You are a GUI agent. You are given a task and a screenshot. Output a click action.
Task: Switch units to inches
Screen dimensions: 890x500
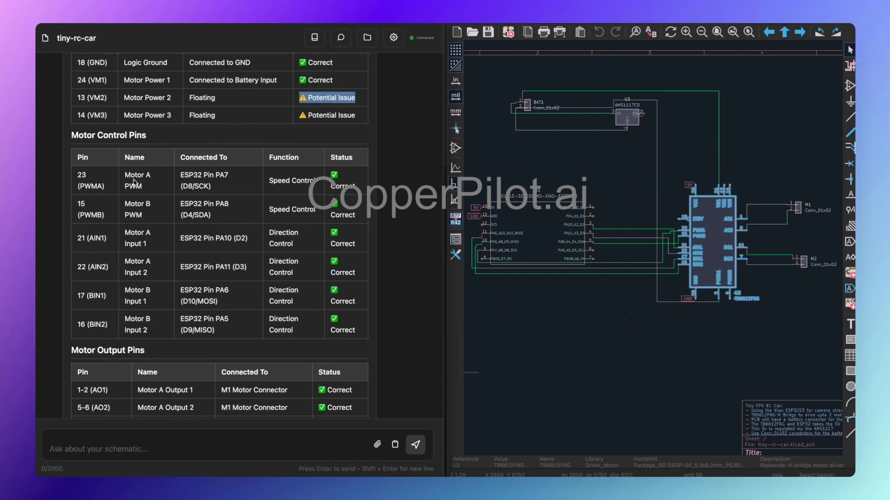point(456,81)
